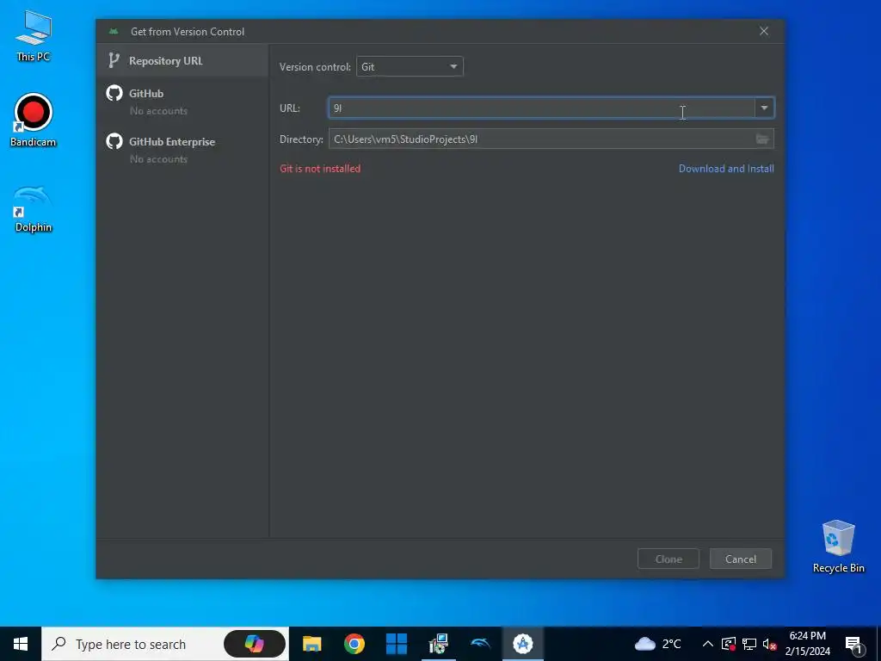Select the Dolphin desktop shortcut

point(34,209)
